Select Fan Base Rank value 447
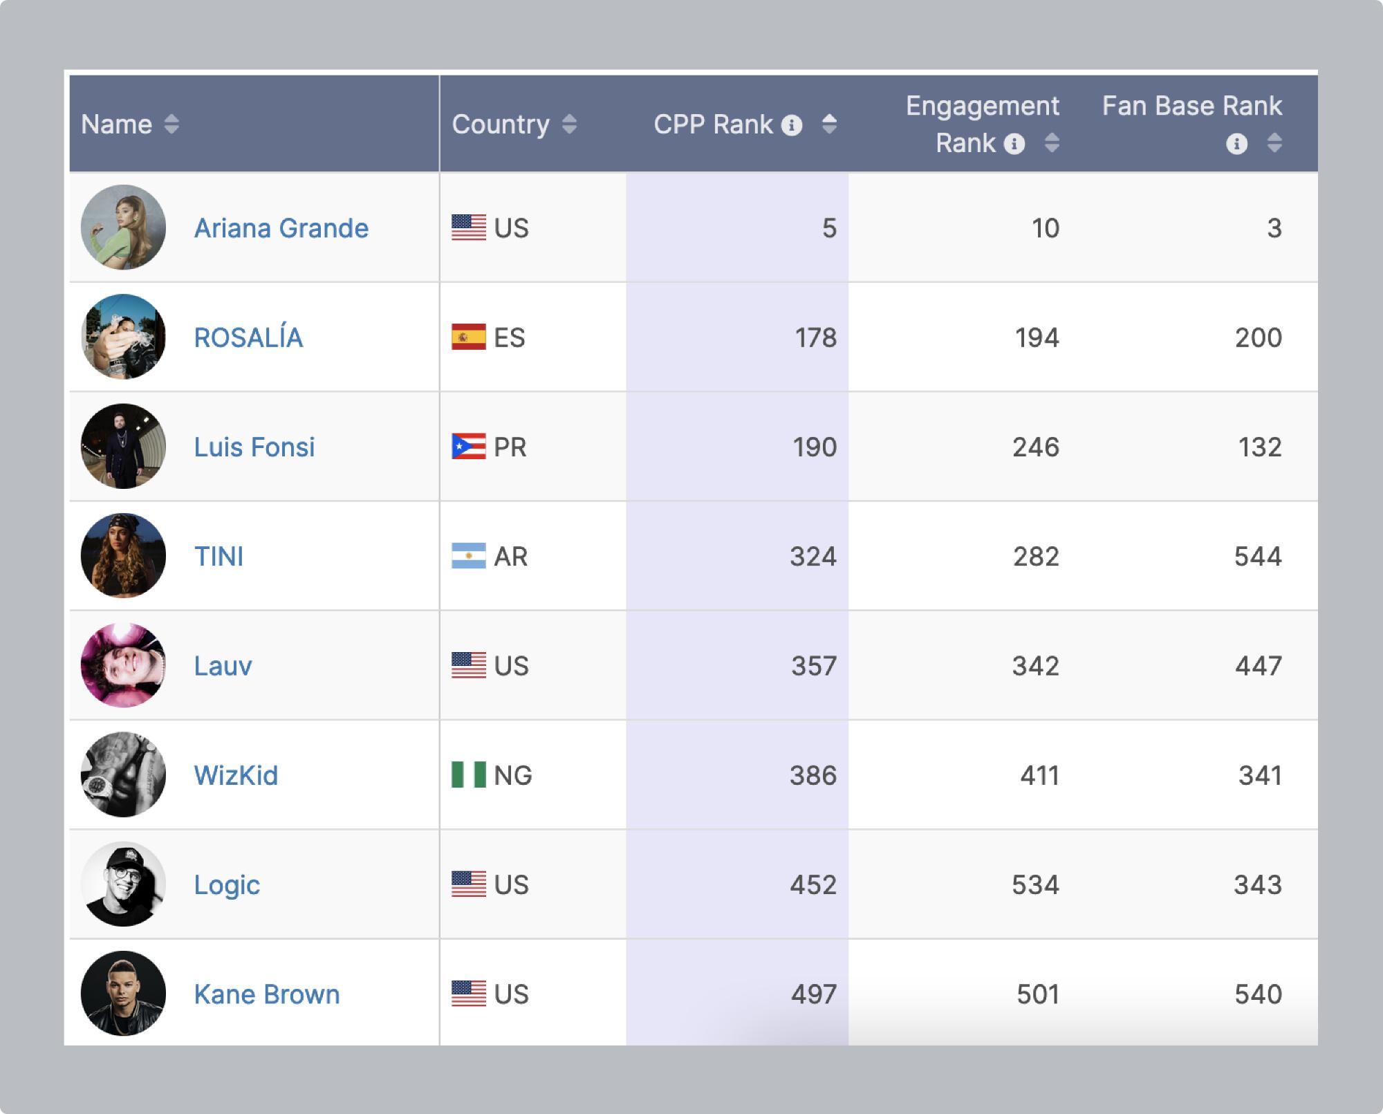 1259,666
